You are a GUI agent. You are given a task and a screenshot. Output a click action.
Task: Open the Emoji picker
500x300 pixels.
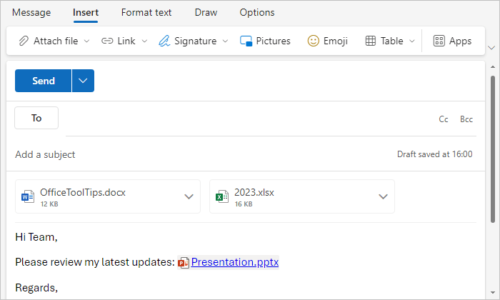pyautogui.click(x=327, y=41)
